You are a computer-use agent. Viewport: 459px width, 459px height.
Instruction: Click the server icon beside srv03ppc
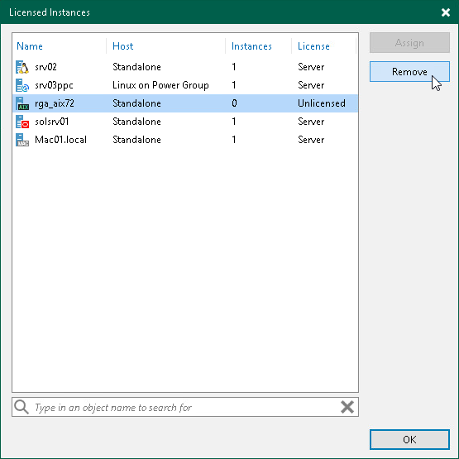pos(22,85)
